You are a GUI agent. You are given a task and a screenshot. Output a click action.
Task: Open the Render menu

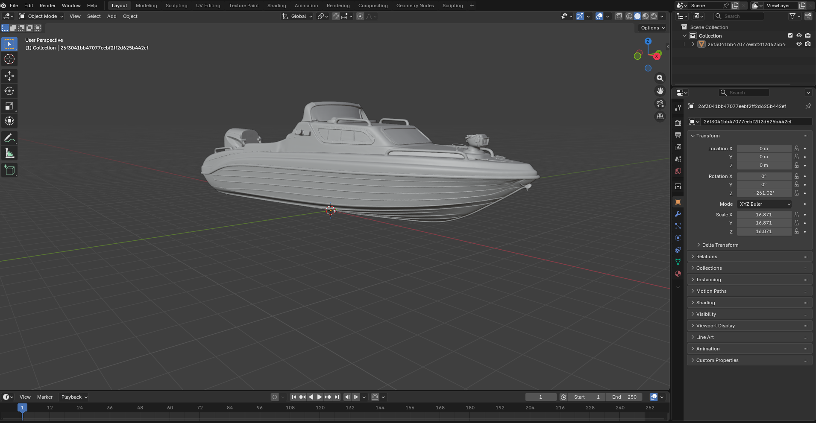pos(47,6)
